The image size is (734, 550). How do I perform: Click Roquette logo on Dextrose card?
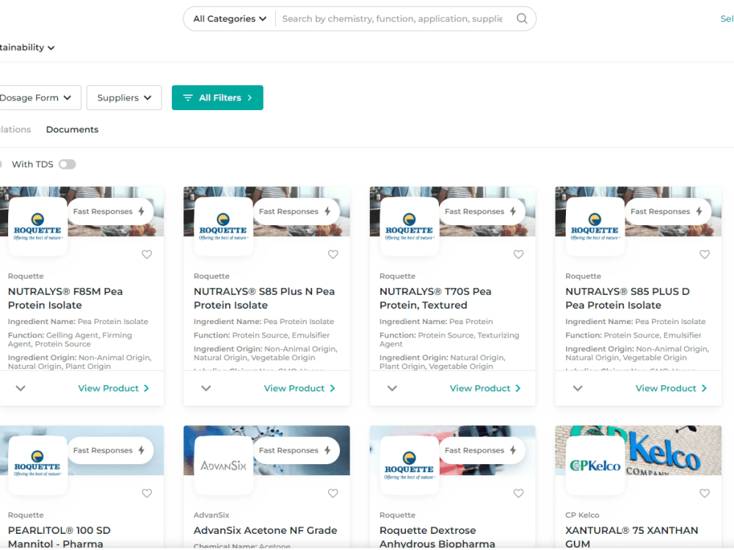[410, 466]
